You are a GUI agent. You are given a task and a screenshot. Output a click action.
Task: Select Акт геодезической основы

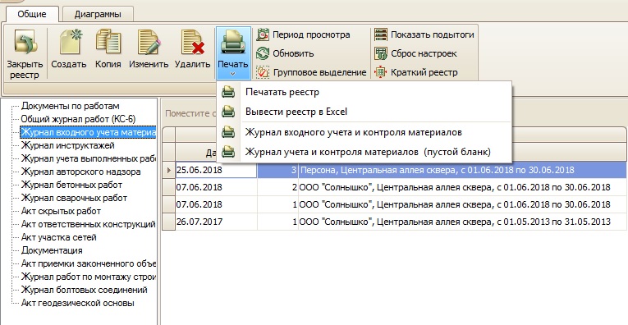pyautogui.click(x=77, y=303)
